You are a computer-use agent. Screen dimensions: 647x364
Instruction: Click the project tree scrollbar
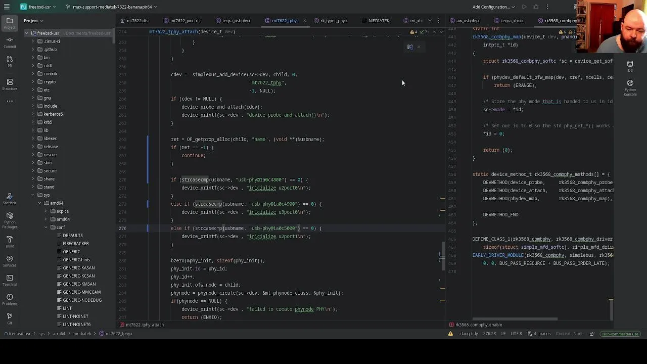114,36
